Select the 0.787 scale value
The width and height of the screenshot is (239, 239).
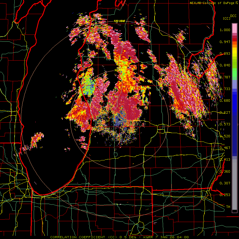click(225, 77)
